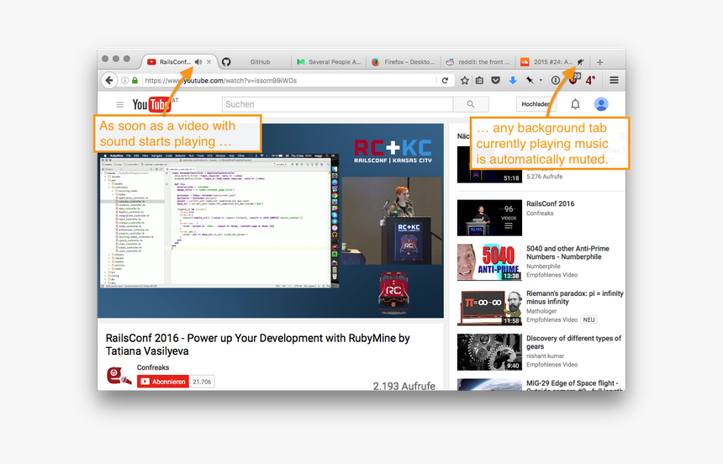Image resolution: width=723 pixels, height=464 pixels.
Task: Open the 51:18 suggested video thumbnail
Action: 489,165
